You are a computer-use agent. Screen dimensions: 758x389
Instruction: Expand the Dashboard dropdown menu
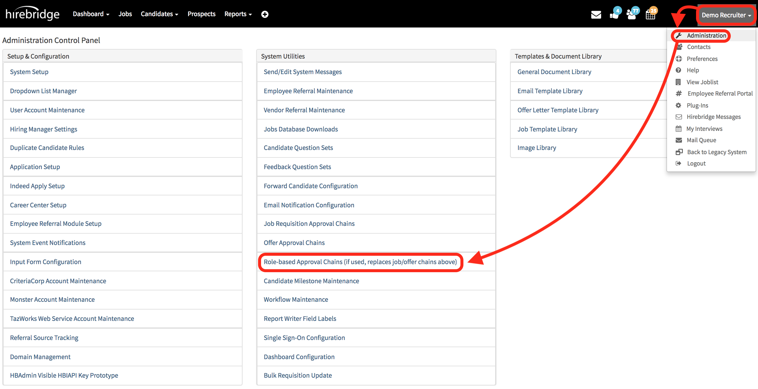91,14
